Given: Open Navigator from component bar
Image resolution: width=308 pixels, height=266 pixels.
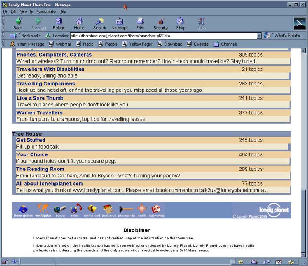Looking at the screenshot, I should pos(241,262).
